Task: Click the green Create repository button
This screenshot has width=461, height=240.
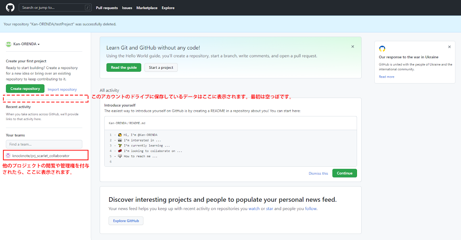Action: [25, 89]
